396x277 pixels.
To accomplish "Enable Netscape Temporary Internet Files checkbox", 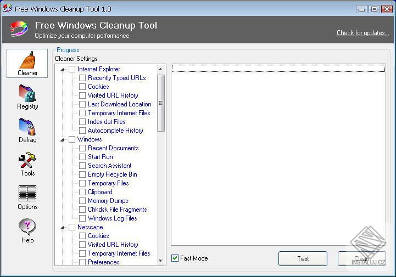I will click(x=82, y=253).
